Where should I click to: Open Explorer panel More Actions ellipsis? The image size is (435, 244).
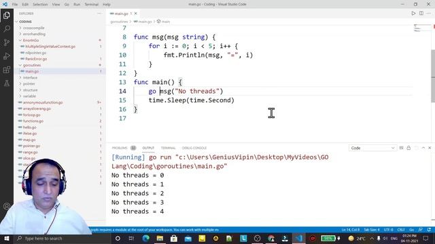(x=99, y=14)
